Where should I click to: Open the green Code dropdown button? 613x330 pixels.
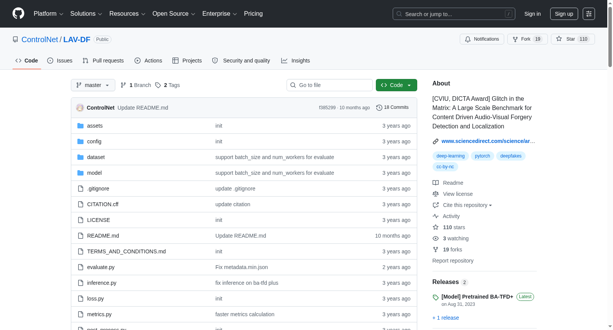click(397, 85)
